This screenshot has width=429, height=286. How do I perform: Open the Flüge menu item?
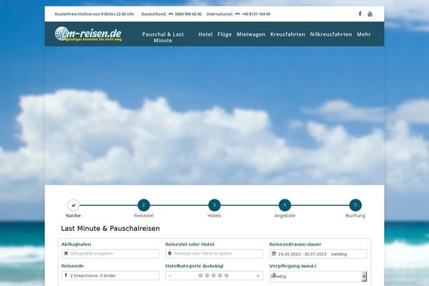tap(225, 34)
